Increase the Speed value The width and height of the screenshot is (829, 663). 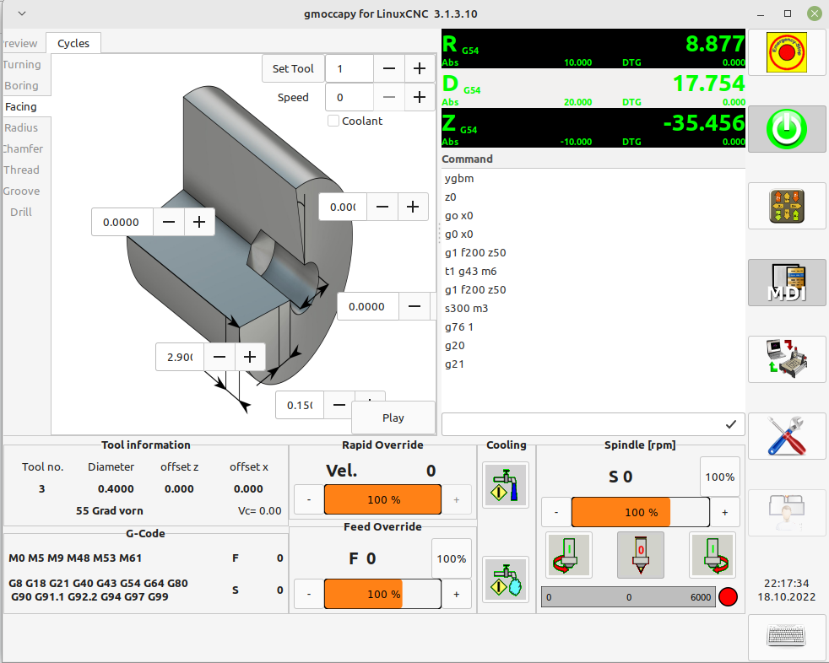[x=420, y=97]
